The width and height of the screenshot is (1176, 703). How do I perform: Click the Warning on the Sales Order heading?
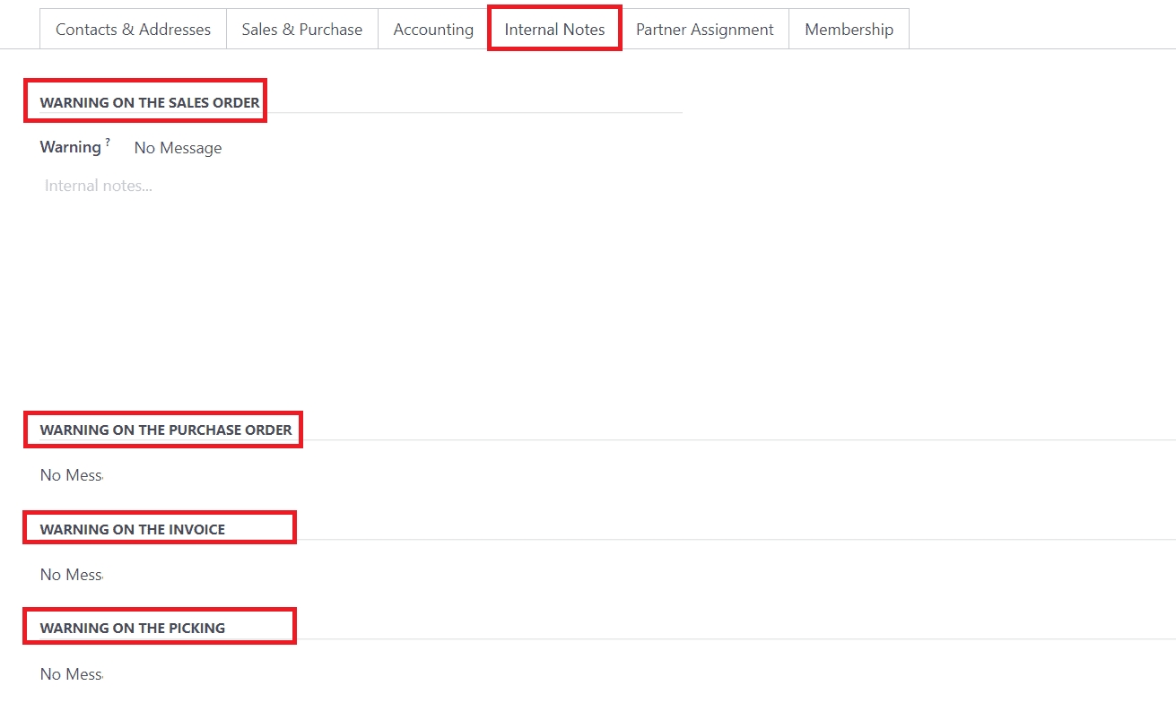(150, 103)
